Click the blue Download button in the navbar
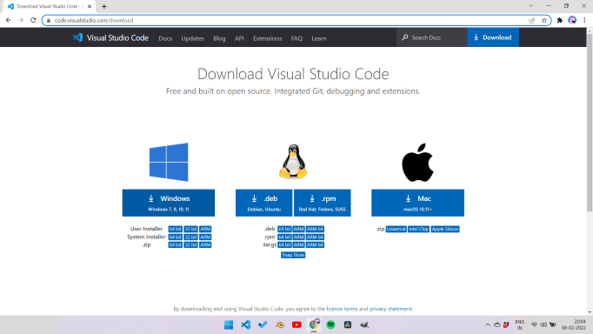 (493, 37)
